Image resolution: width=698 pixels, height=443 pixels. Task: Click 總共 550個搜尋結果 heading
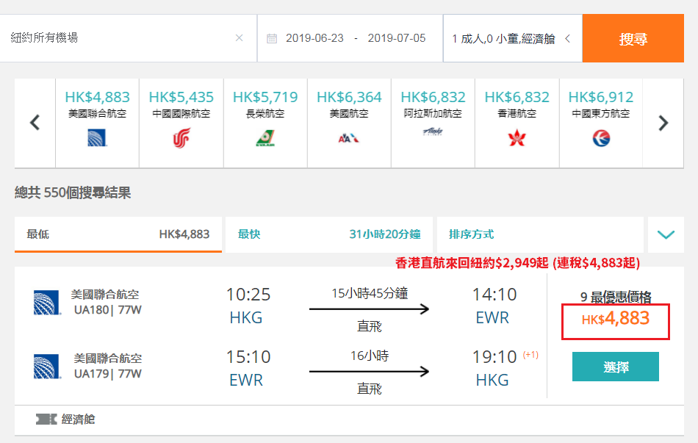(x=73, y=192)
